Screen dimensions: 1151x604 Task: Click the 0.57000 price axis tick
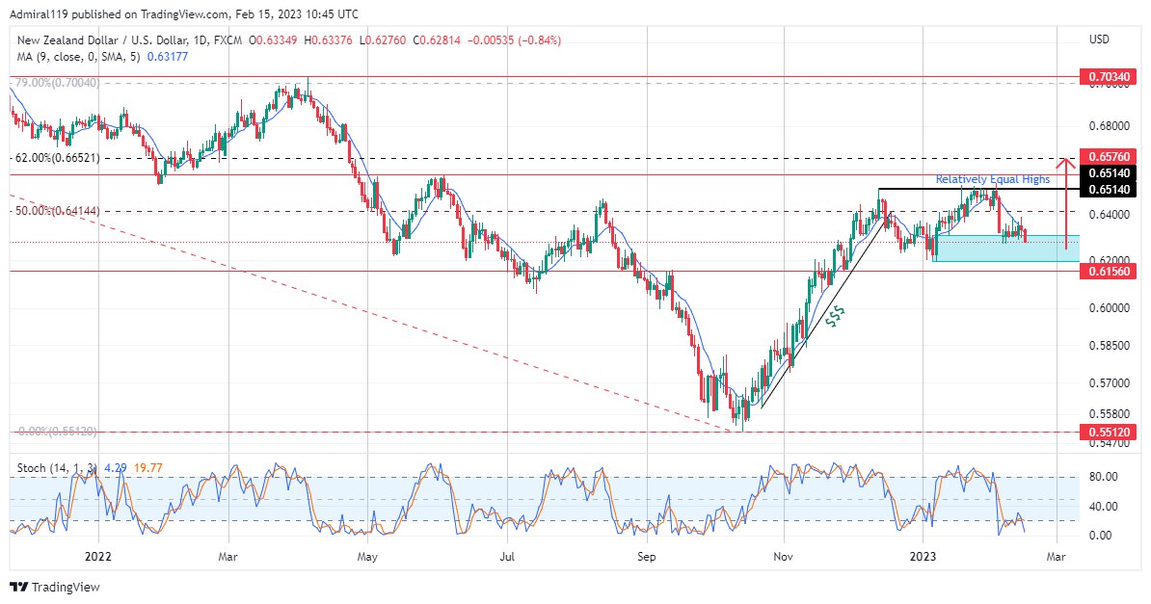click(1110, 383)
